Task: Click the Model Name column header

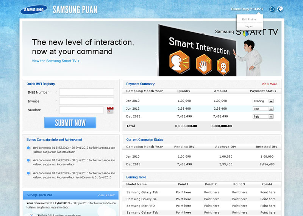Action: coord(136,184)
